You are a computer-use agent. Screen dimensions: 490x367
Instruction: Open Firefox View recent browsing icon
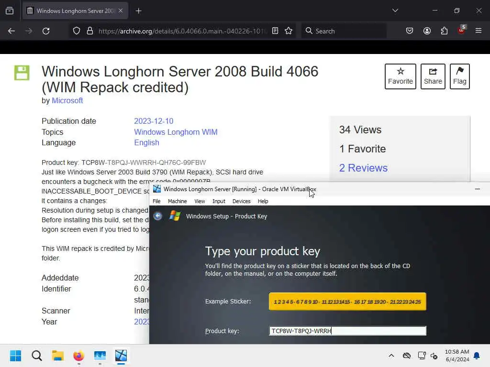[10, 11]
